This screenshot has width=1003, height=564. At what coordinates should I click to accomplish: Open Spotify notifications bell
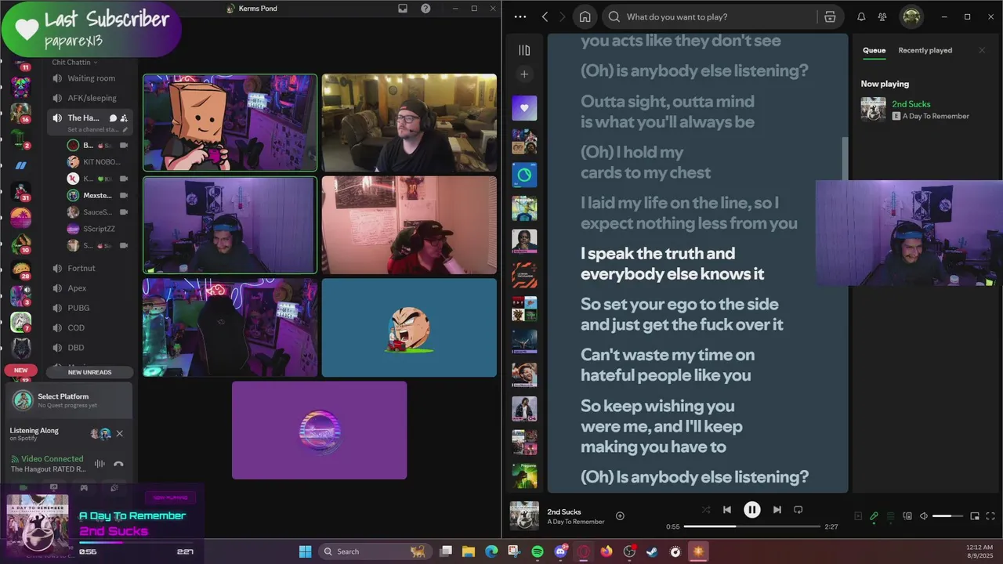[x=861, y=16]
